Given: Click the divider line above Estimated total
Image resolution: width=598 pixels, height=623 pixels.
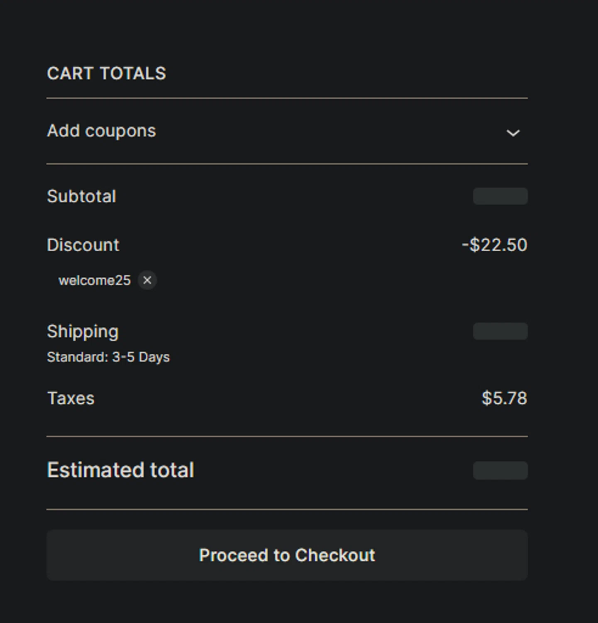Looking at the screenshot, I should coord(287,436).
